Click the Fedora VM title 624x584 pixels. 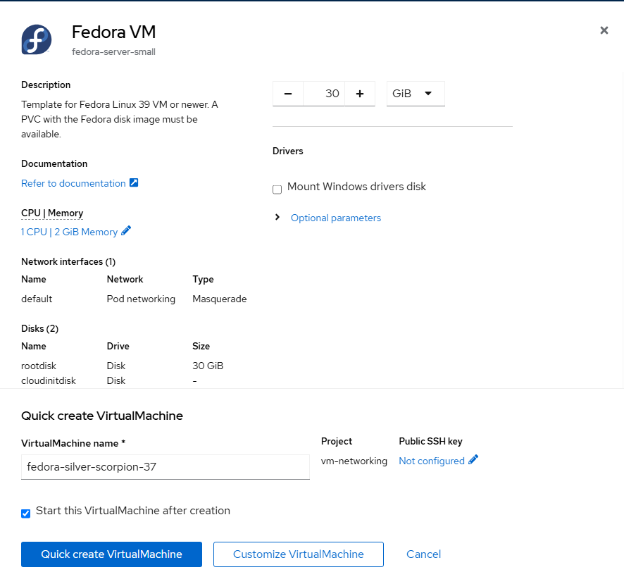click(114, 32)
